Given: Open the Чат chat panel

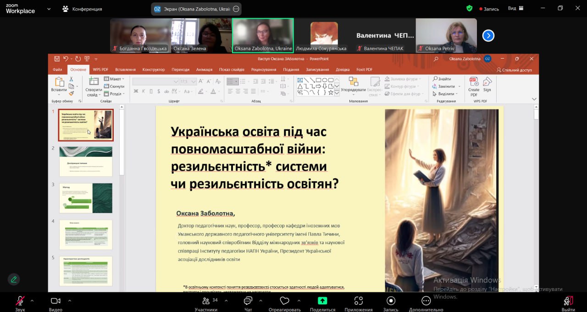Looking at the screenshot, I should click(x=248, y=301).
